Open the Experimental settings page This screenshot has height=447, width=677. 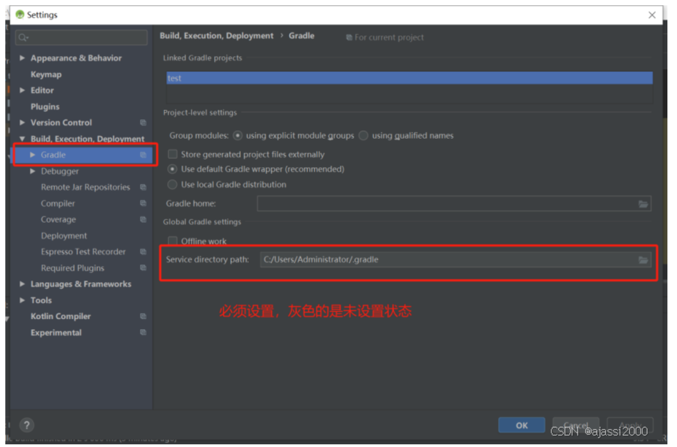pos(56,333)
